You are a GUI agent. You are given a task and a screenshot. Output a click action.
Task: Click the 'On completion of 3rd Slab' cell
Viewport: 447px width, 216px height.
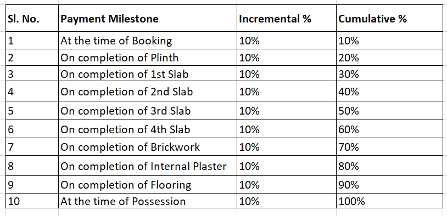(147, 110)
